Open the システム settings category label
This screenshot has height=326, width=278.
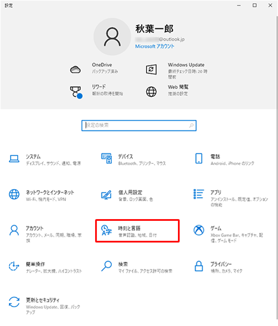[33, 156]
